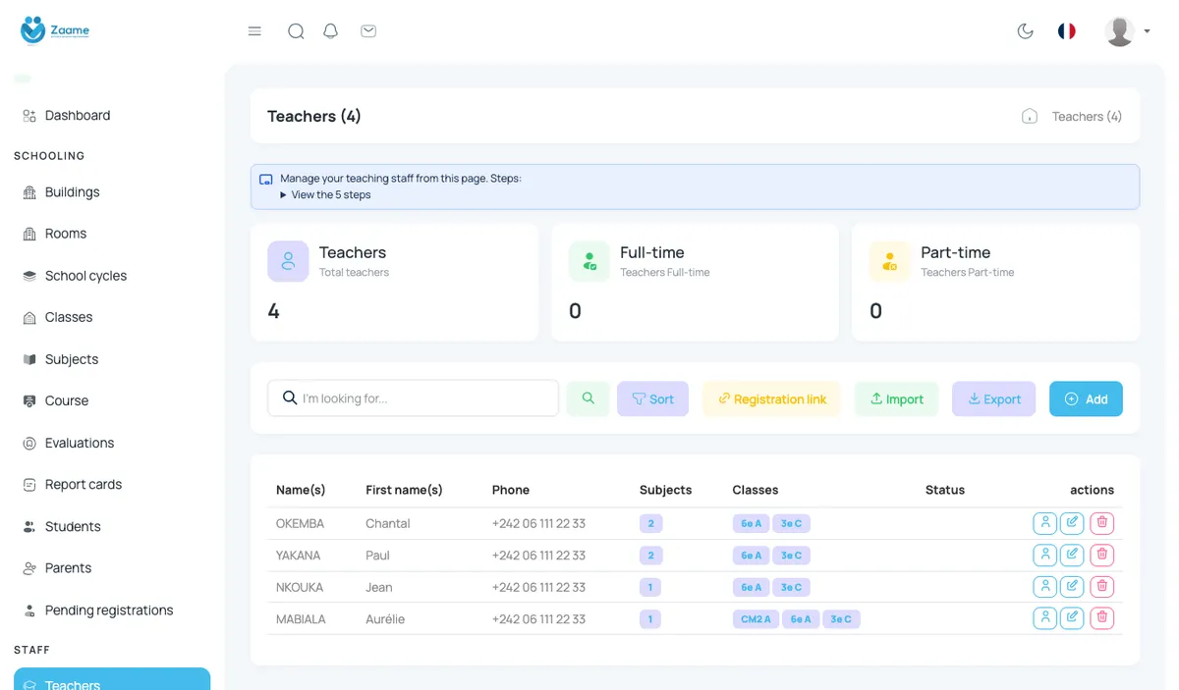The width and height of the screenshot is (1179, 690).
Task: Click subjects badge for MABIALA
Action: tap(649, 618)
